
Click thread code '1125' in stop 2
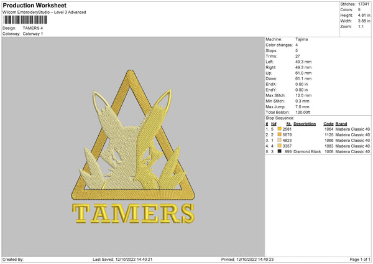(x=329, y=135)
